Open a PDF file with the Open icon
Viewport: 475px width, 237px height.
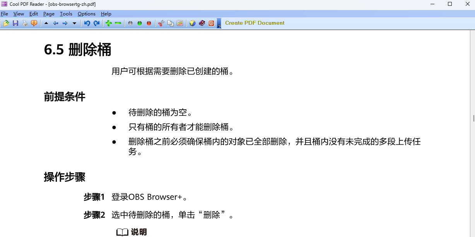tap(6, 23)
